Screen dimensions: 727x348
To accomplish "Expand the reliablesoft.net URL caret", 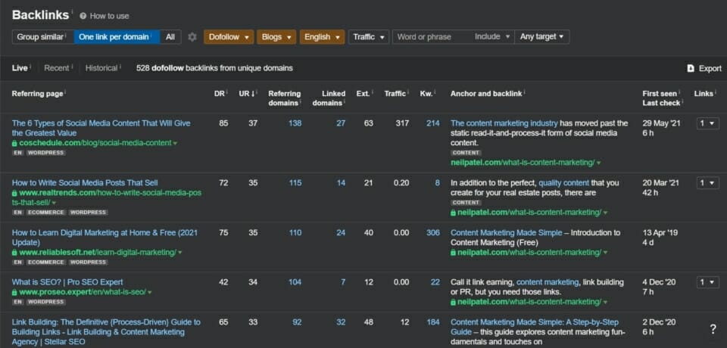I will (180, 253).
